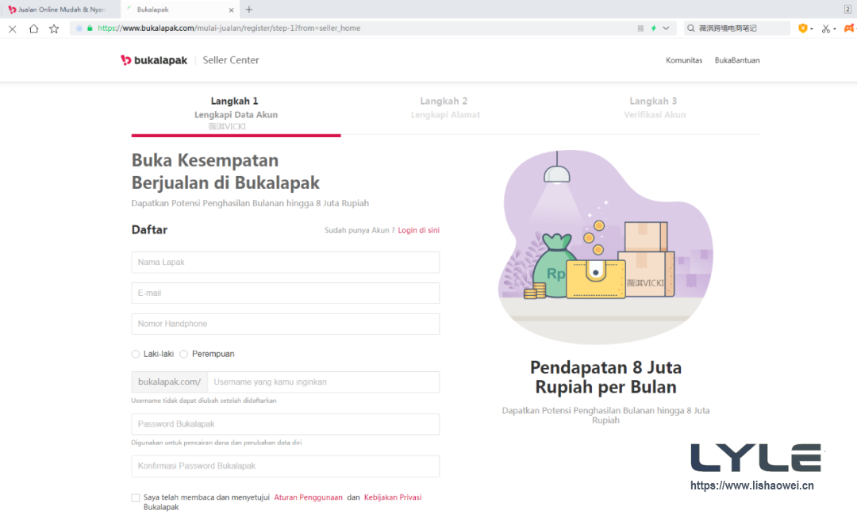Screen dimensions: 857x518
Task: Open the Kebijakan Privasi link
Action: point(393,497)
